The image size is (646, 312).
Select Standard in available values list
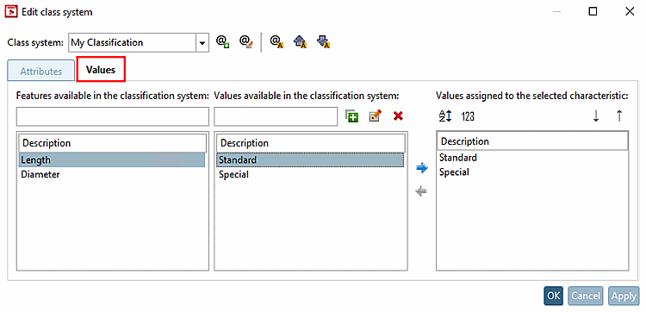pos(310,160)
